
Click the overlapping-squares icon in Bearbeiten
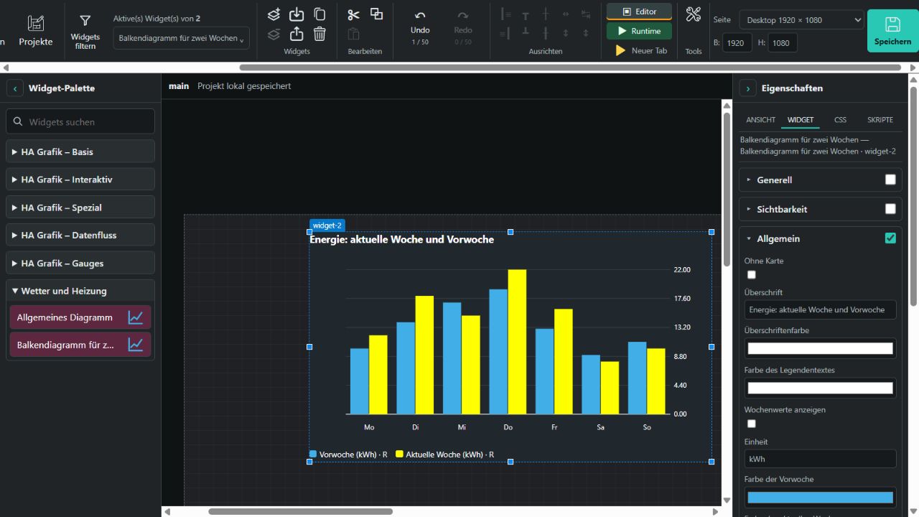pos(376,14)
